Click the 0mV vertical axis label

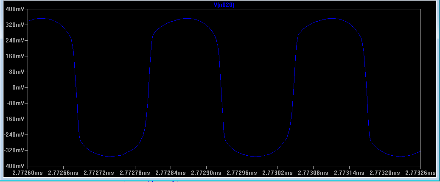tap(18, 87)
